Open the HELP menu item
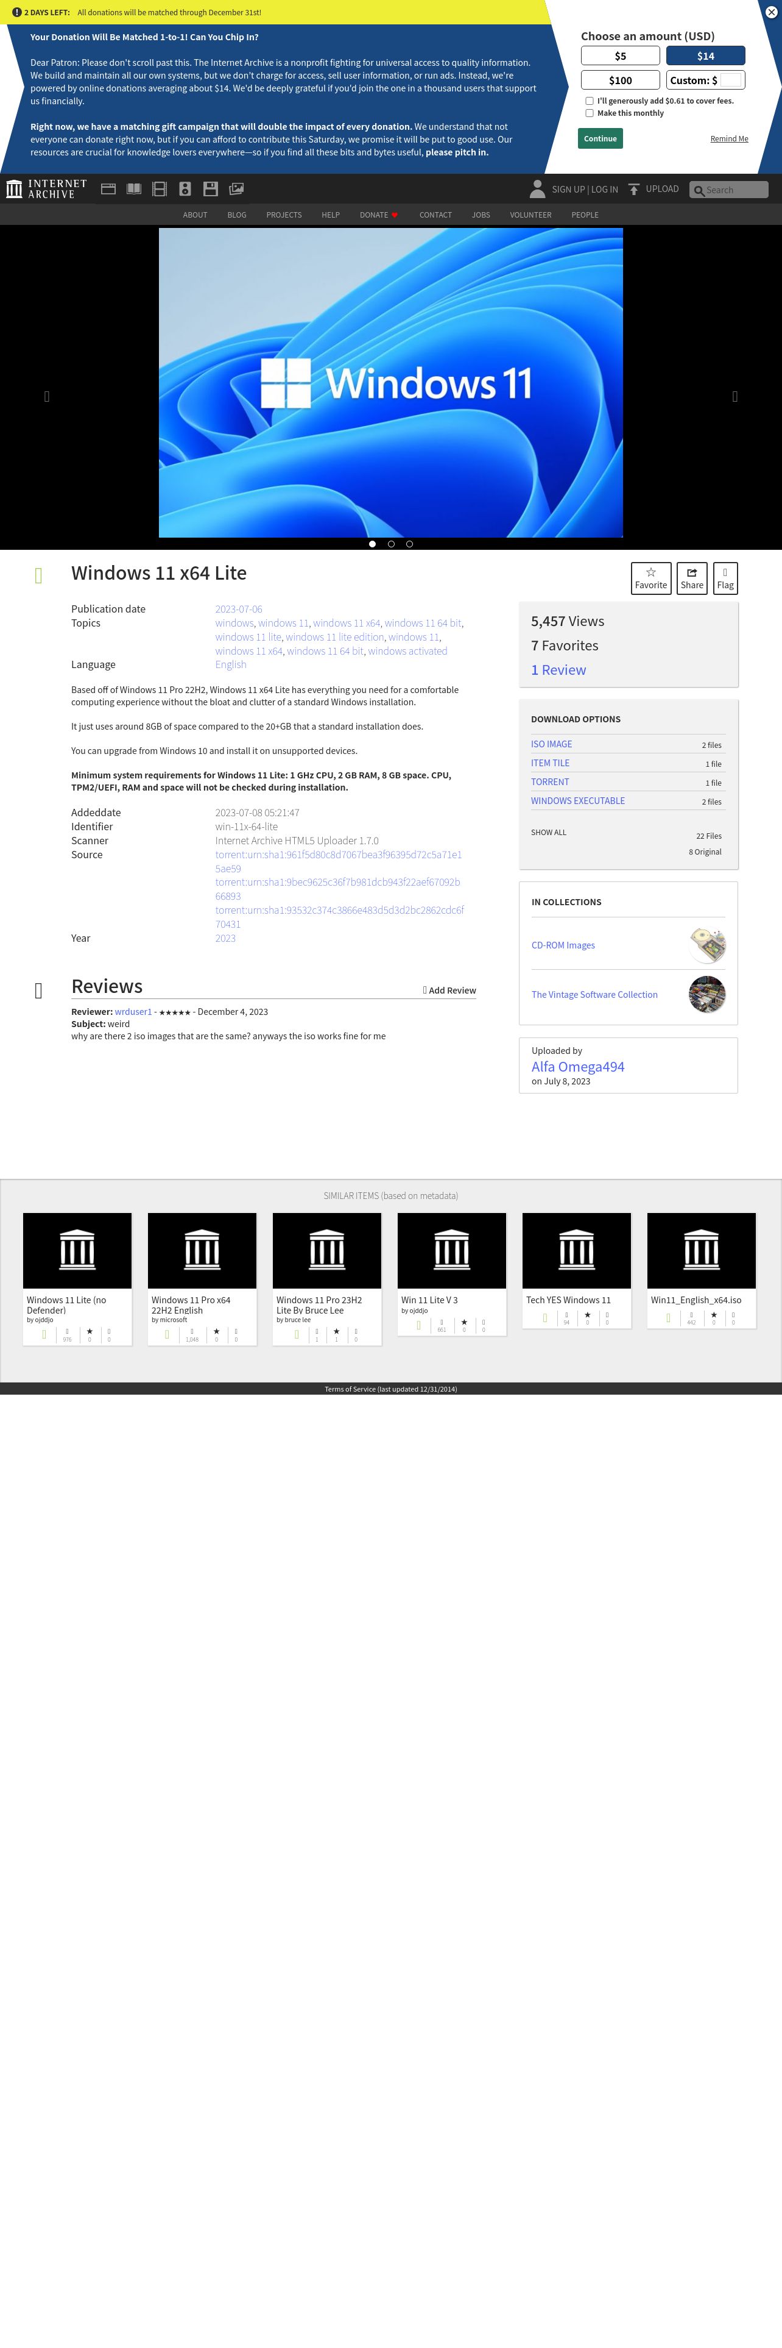The image size is (782, 2348). click(331, 215)
